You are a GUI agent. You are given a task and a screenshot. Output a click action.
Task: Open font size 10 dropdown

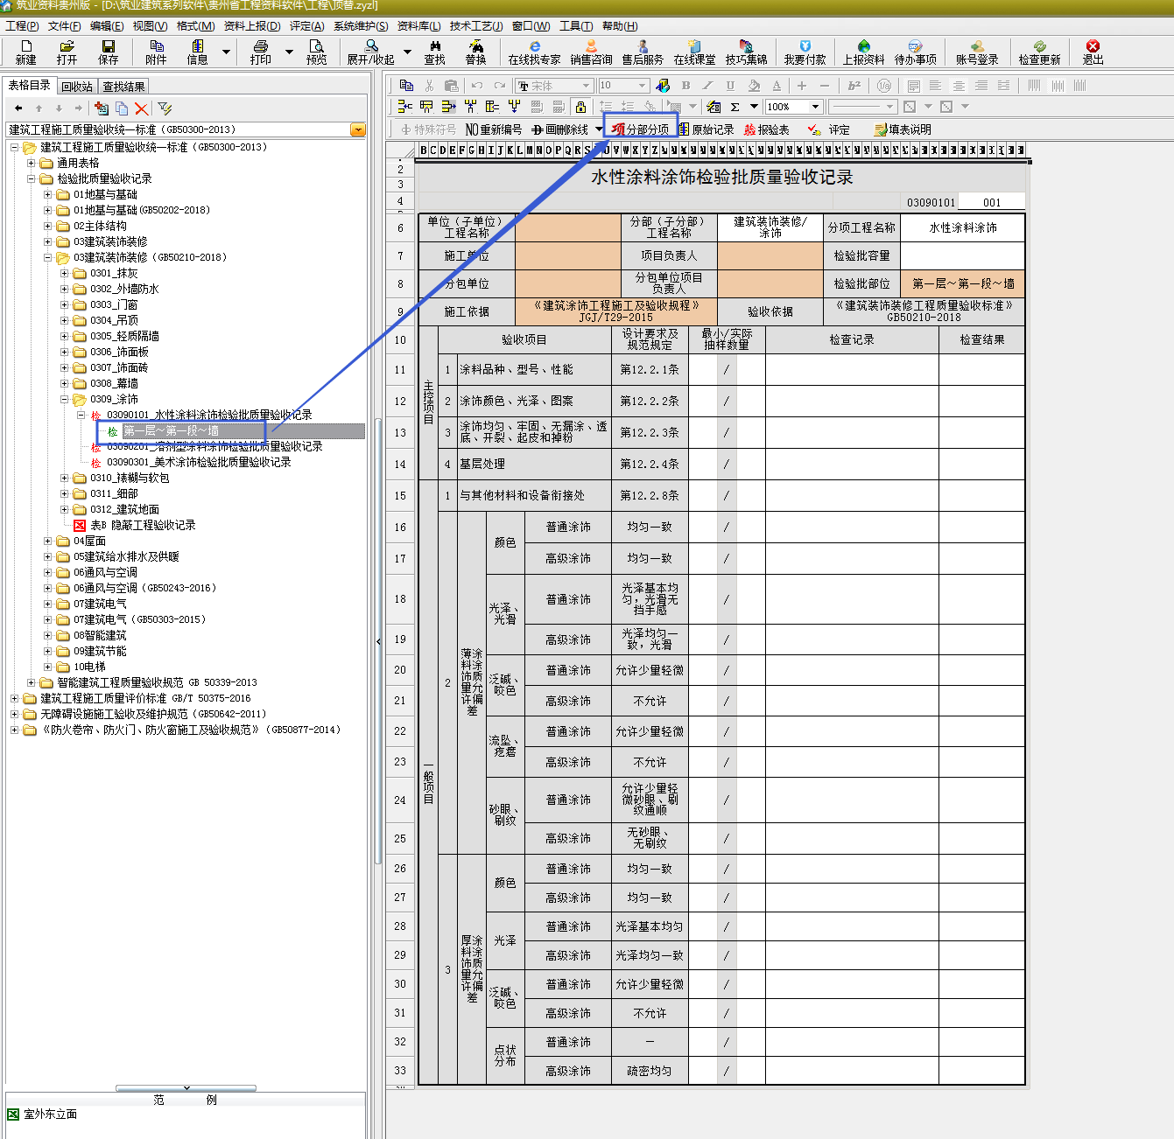point(642,86)
